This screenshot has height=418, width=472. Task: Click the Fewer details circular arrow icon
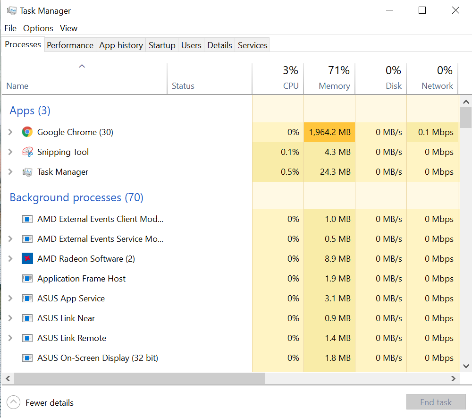[x=14, y=402]
